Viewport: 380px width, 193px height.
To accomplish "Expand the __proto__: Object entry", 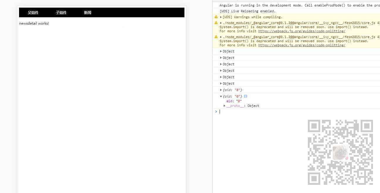I will 225,106.
